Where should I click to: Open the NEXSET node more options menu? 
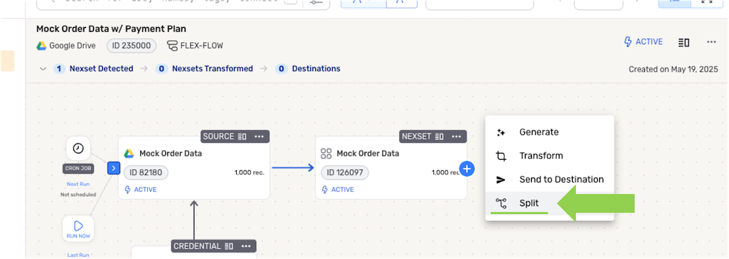coord(457,137)
